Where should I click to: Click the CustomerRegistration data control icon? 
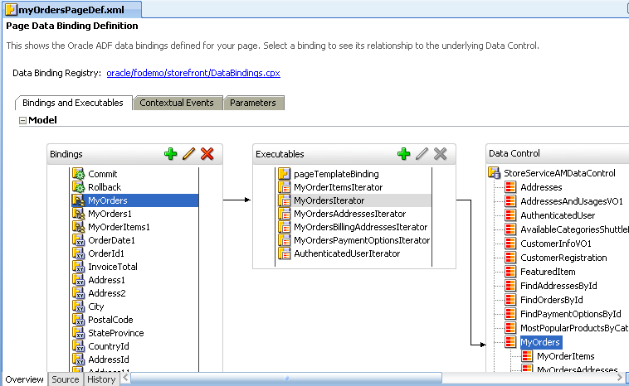click(510, 258)
